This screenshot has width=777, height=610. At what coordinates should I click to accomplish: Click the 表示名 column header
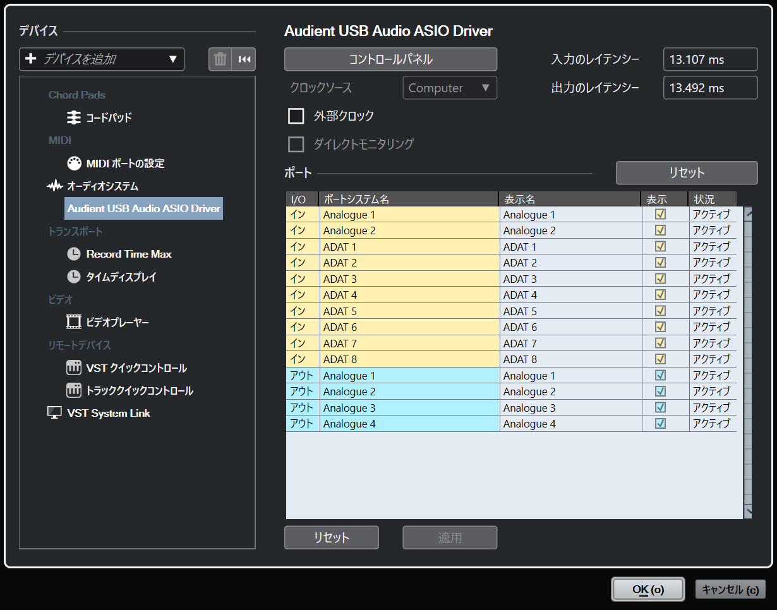(x=569, y=199)
